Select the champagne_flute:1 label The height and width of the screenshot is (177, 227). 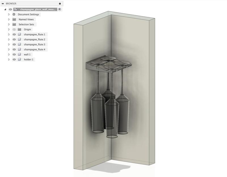point(35,34)
